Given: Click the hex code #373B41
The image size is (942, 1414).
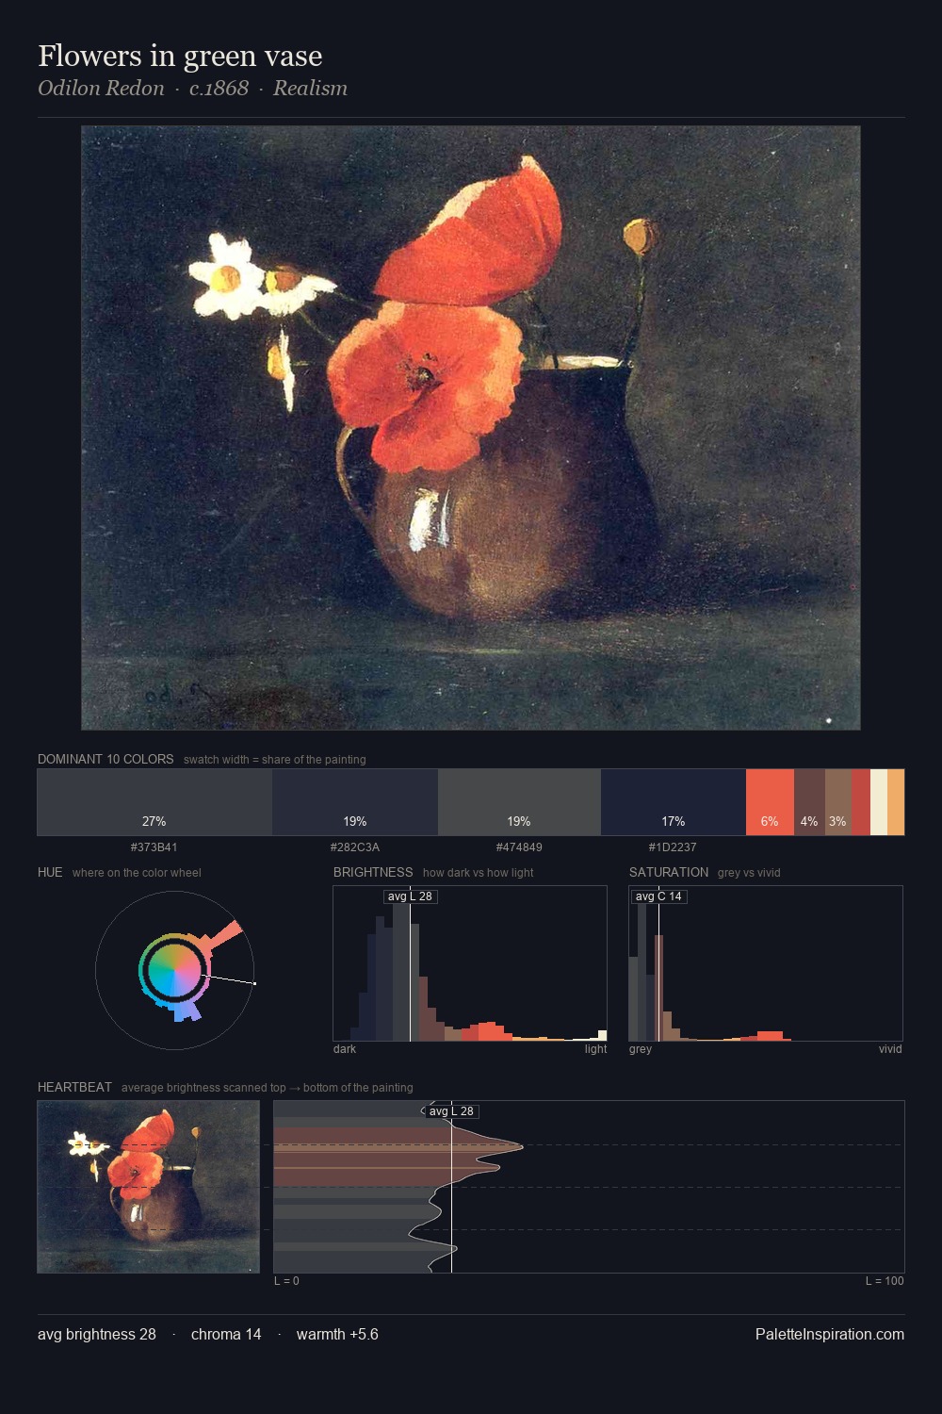Looking at the screenshot, I should tap(154, 847).
